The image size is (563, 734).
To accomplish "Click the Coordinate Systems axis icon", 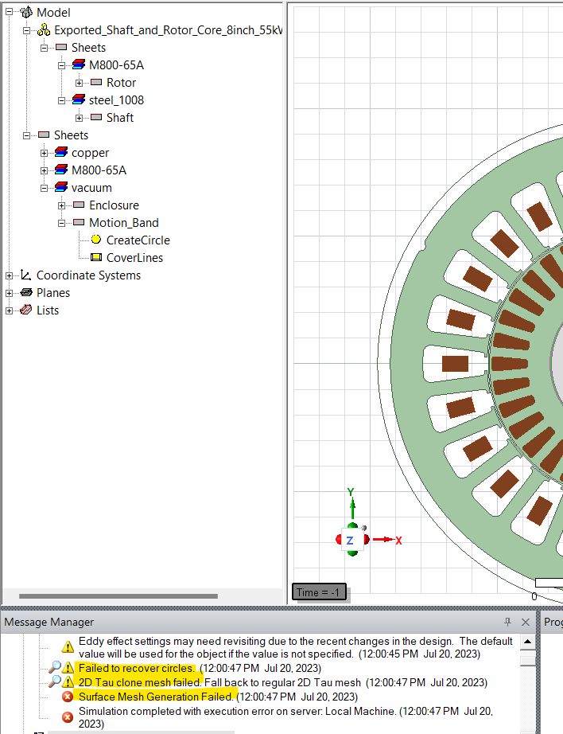I will pos(26,275).
